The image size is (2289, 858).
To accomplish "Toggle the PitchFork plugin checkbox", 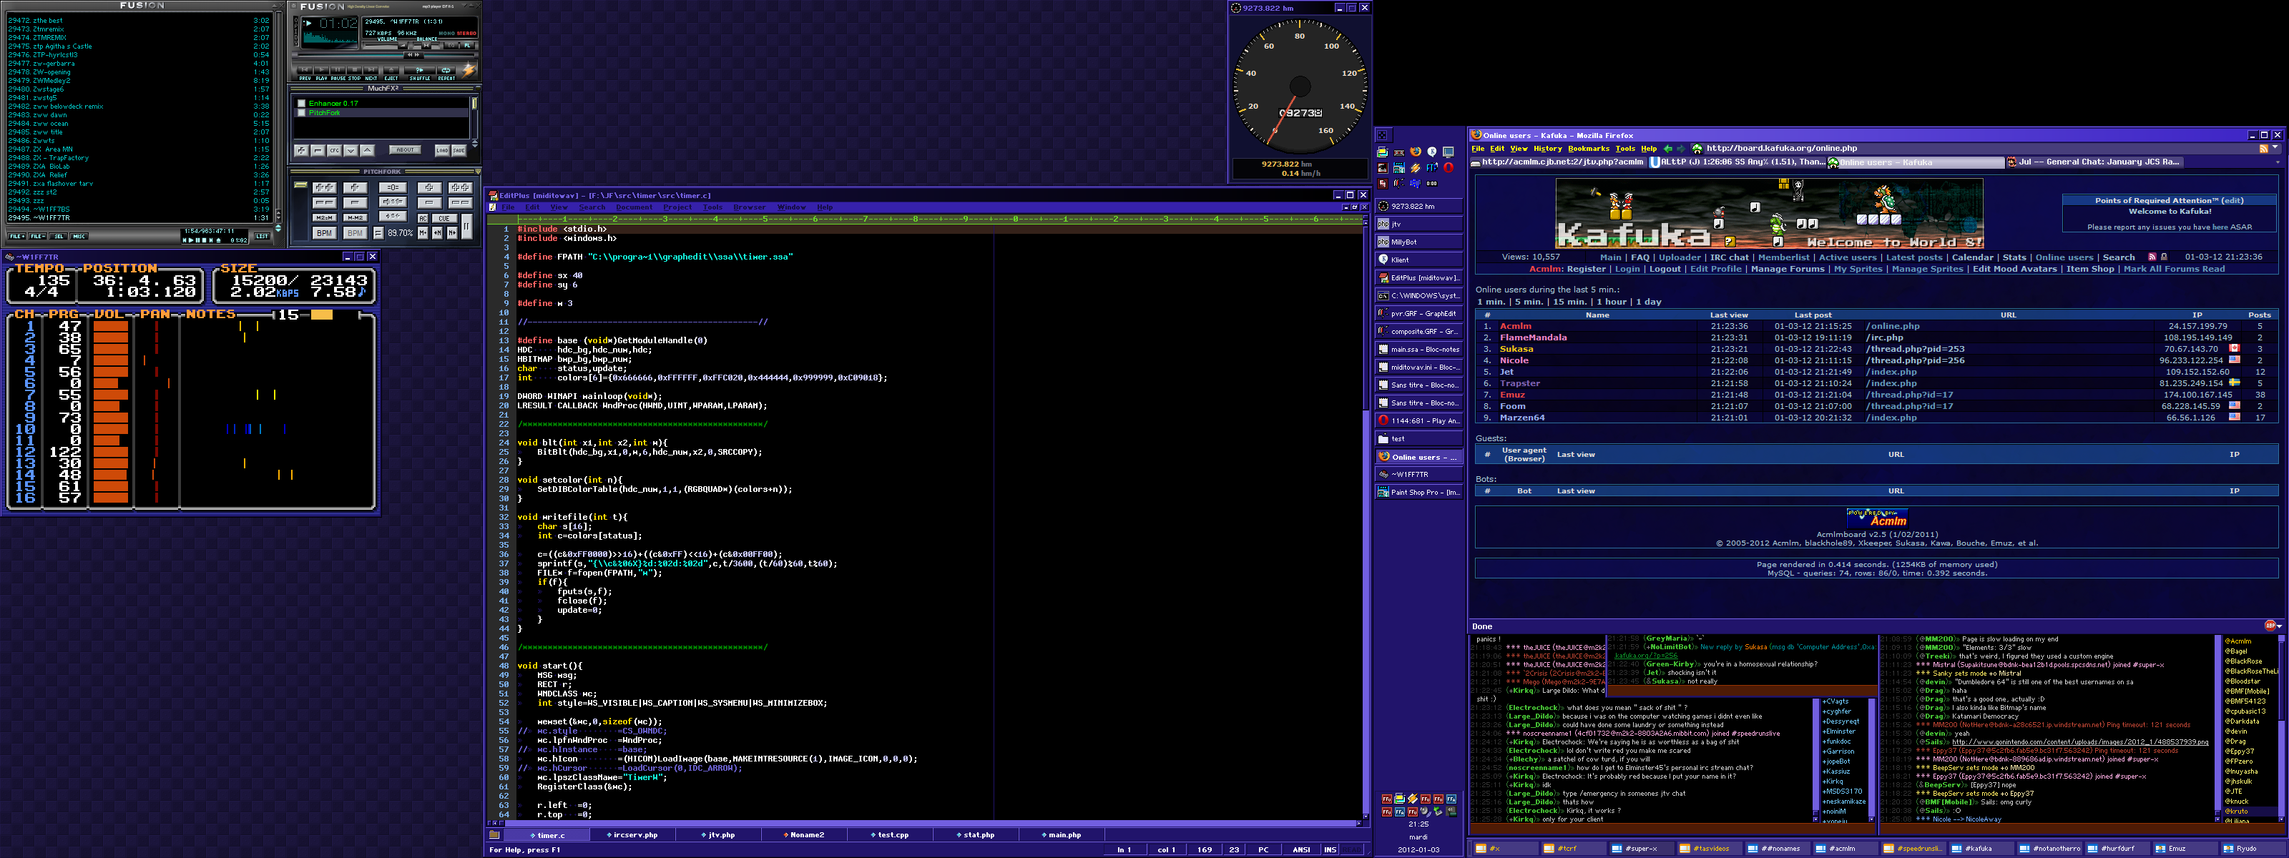I will [302, 113].
